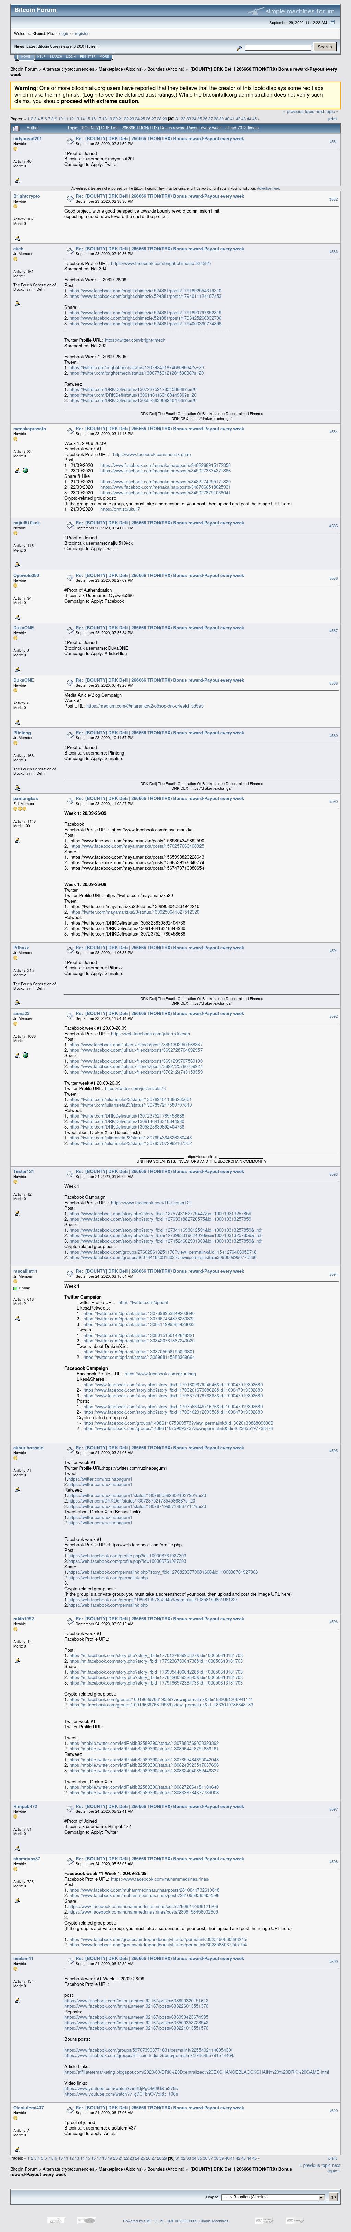Open the Advertise here link under the ad notice
351x2232 pixels.
point(268,188)
